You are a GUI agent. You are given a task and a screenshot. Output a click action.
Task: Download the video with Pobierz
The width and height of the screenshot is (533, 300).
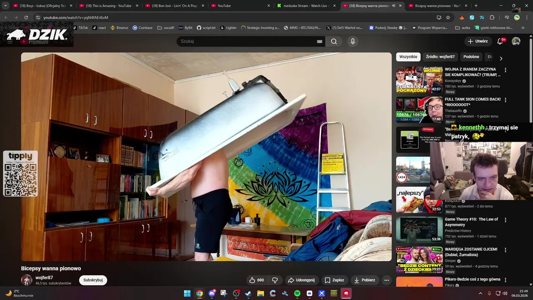coord(365,280)
